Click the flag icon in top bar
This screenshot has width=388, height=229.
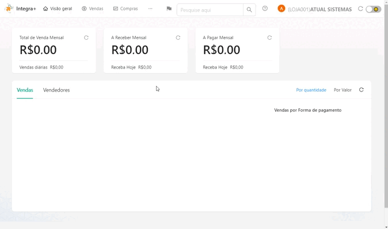click(x=169, y=9)
